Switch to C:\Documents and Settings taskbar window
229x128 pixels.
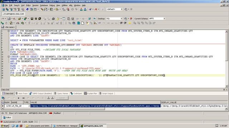pos(38,126)
